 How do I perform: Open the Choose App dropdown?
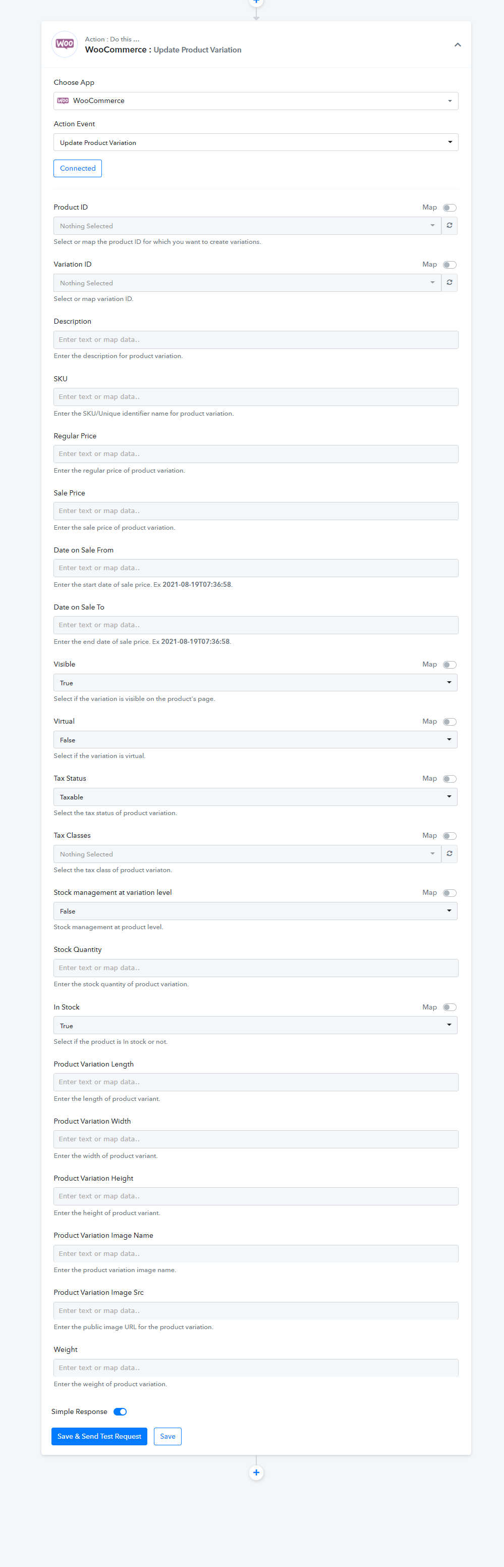point(256,101)
